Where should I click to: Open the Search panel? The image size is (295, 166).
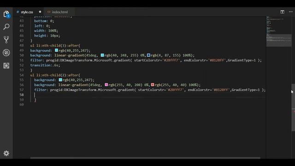click(x=6, y=27)
